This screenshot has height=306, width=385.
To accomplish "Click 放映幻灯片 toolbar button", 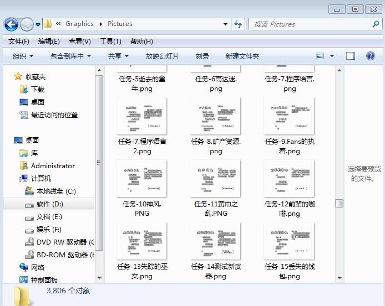I will [162, 56].
